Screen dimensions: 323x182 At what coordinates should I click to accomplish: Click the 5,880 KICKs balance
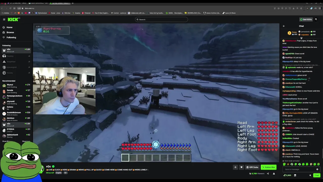(x=287, y=175)
